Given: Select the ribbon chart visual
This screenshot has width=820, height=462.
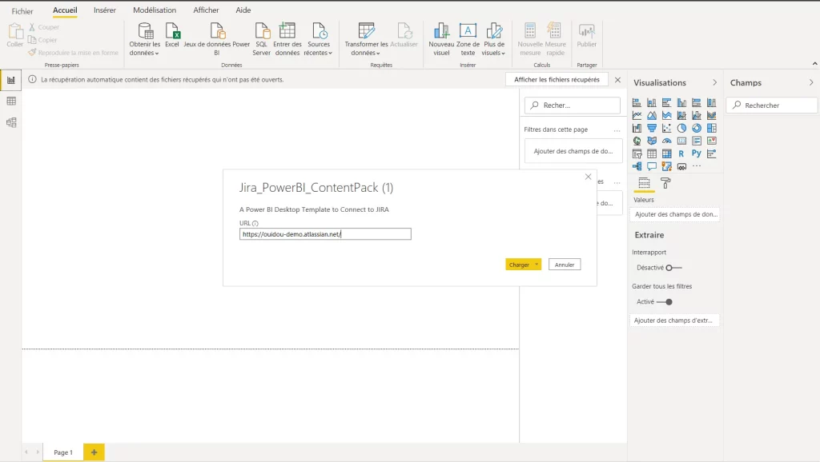Looking at the screenshot, I should 712,115.
